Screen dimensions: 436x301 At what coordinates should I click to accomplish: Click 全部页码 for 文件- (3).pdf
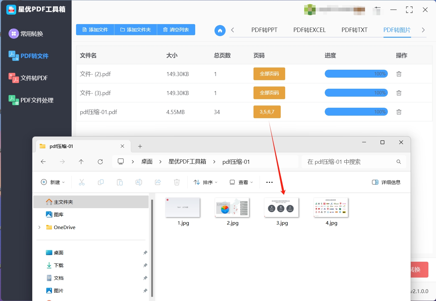269,93
